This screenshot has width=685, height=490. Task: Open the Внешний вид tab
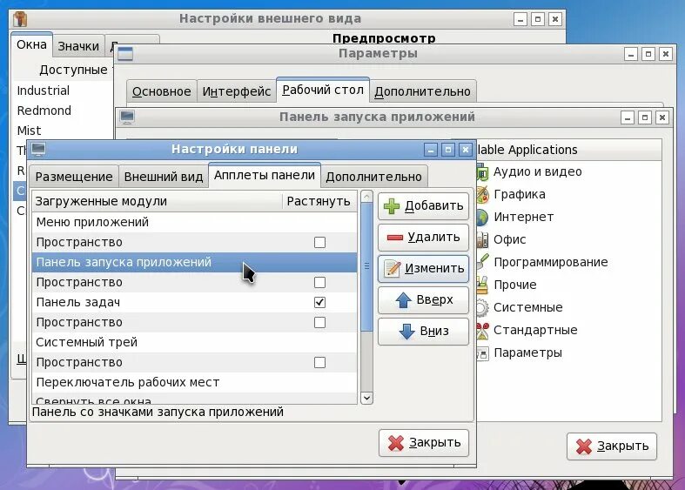tap(164, 177)
